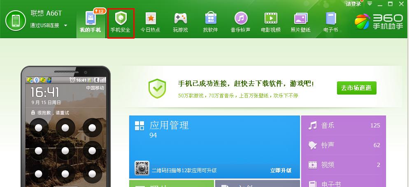Click the 去市场逛逛 button
Image resolution: width=409 pixels, height=187 pixels.
pos(357,88)
